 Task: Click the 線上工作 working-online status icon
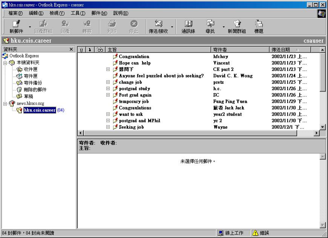pyautogui.click(x=221, y=233)
